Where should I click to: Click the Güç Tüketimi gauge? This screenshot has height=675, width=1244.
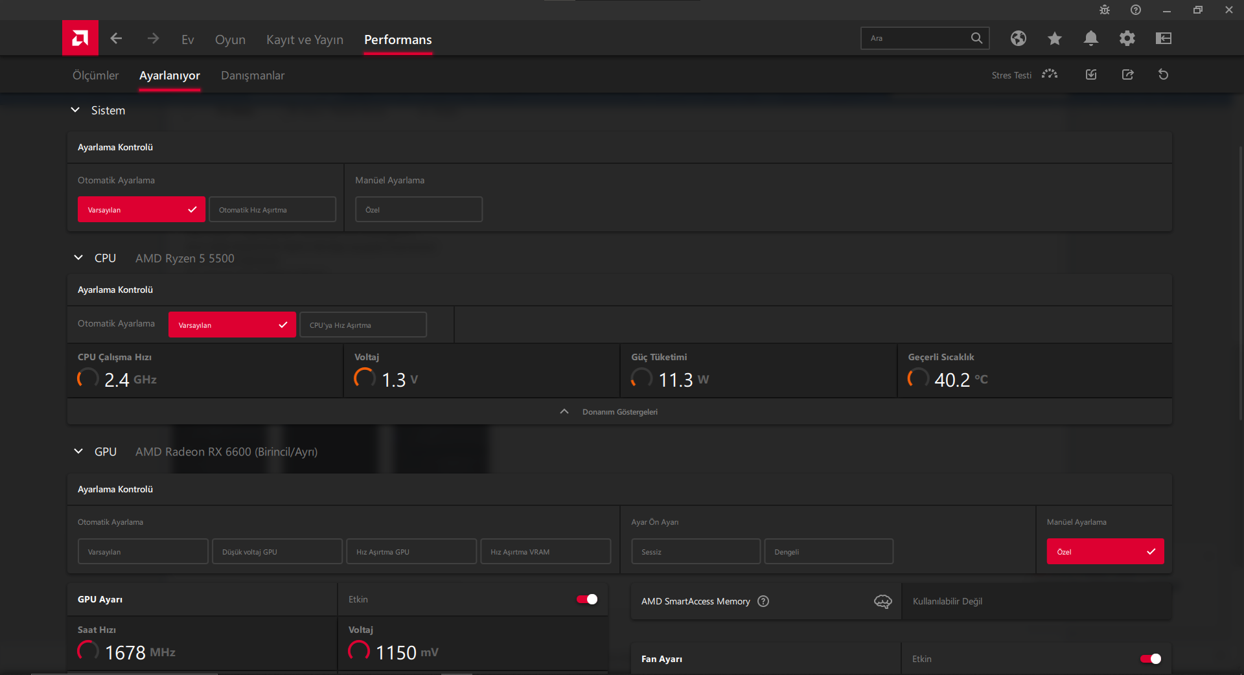[x=641, y=378]
